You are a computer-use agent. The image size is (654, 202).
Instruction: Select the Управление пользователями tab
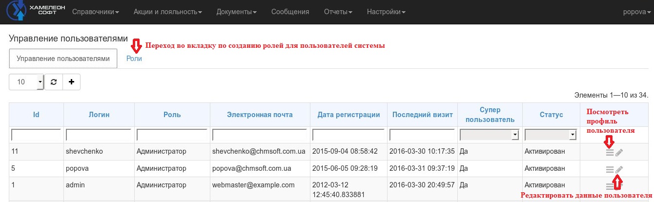(63, 58)
